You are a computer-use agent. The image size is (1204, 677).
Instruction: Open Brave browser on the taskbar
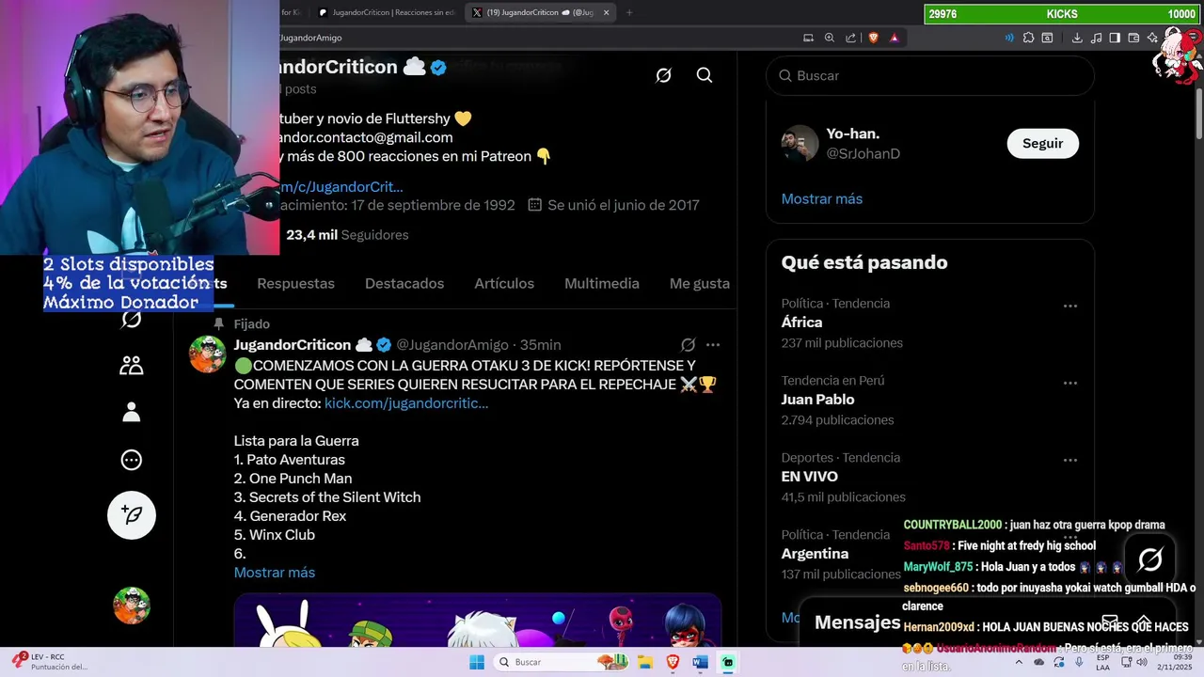673,662
